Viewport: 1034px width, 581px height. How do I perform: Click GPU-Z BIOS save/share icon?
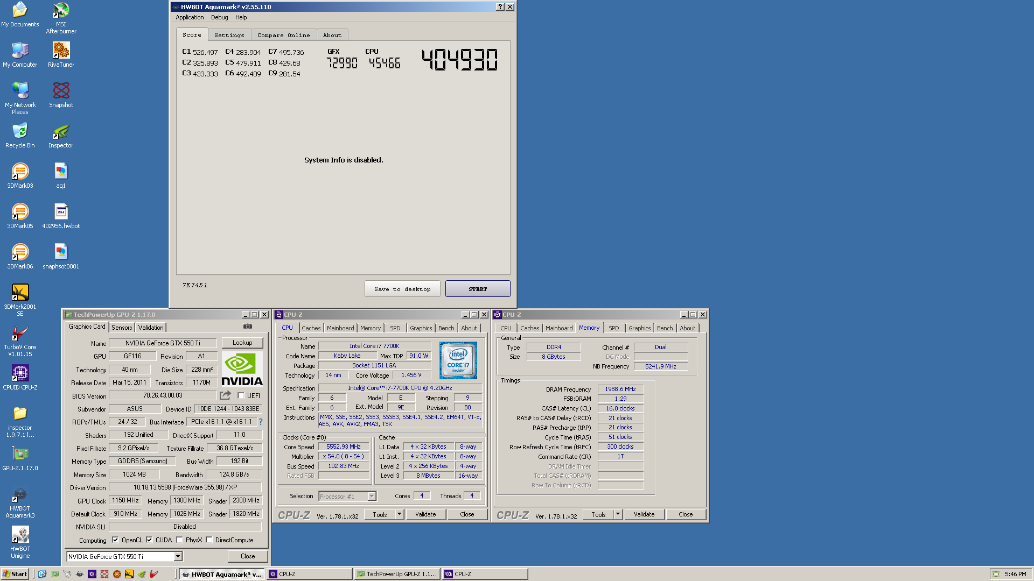coord(225,395)
